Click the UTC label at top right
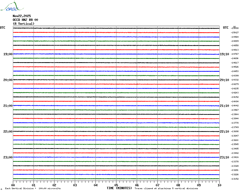Screen dimensions: 240x192 pyautogui.click(x=226, y=28)
